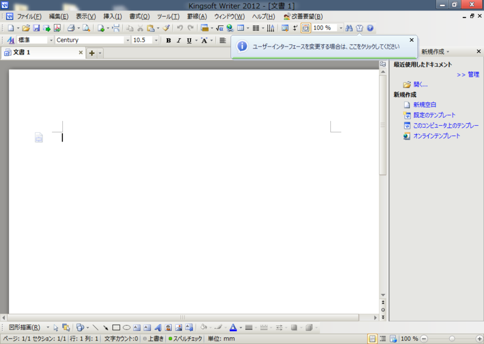Click the send by email icon
This screenshot has width=484, height=344.
(x=47, y=28)
